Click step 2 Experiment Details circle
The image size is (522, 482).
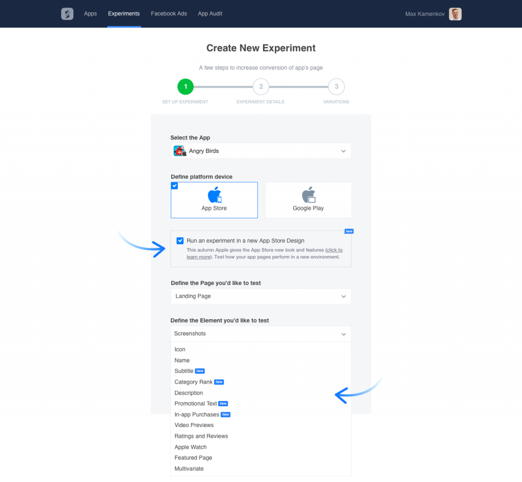click(x=260, y=87)
